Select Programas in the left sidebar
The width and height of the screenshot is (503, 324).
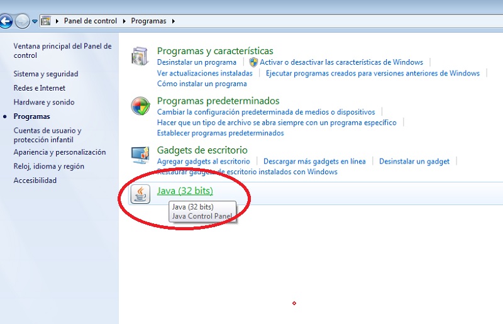pyautogui.click(x=32, y=116)
